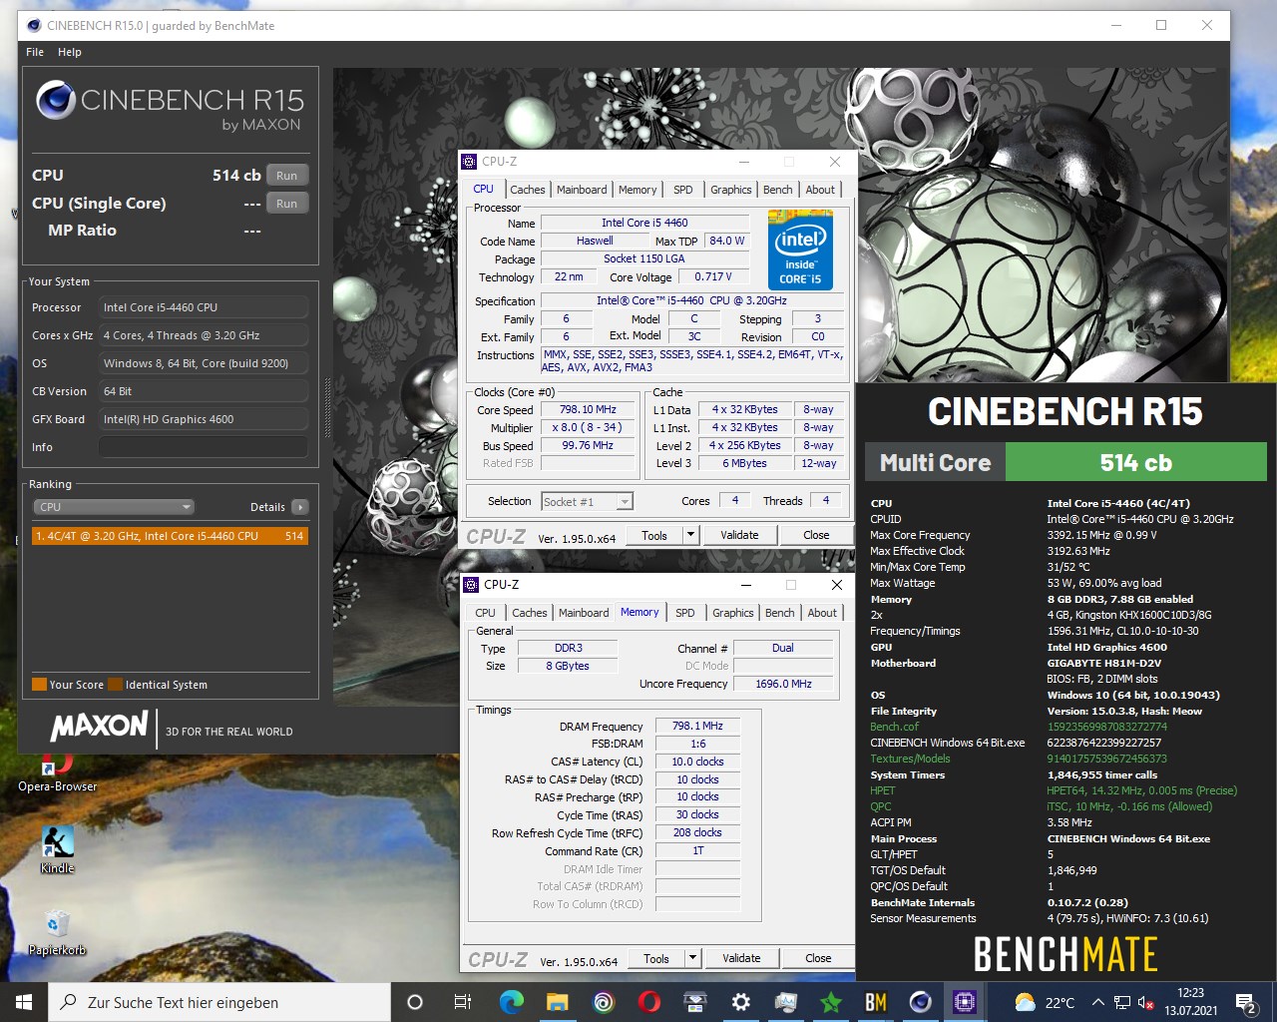Click the Intel inside Core i5 logo
The height and width of the screenshot is (1022, 1277).
(x=800, y=250)
